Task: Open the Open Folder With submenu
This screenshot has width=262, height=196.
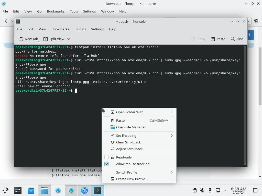Action: pos(139,112)
